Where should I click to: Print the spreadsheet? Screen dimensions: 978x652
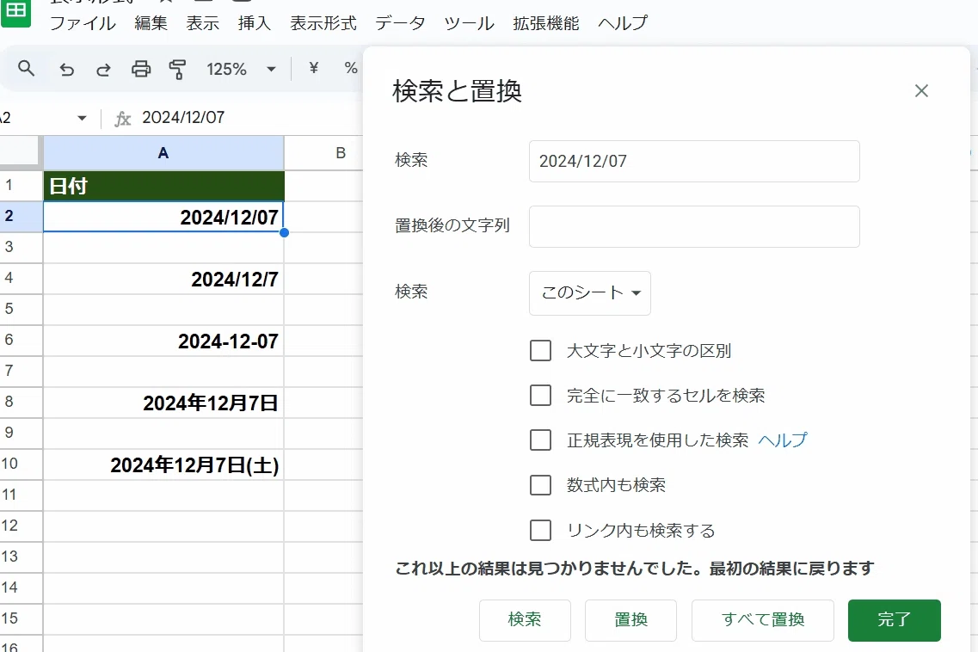pyautogui.click(x=141, y=69)
